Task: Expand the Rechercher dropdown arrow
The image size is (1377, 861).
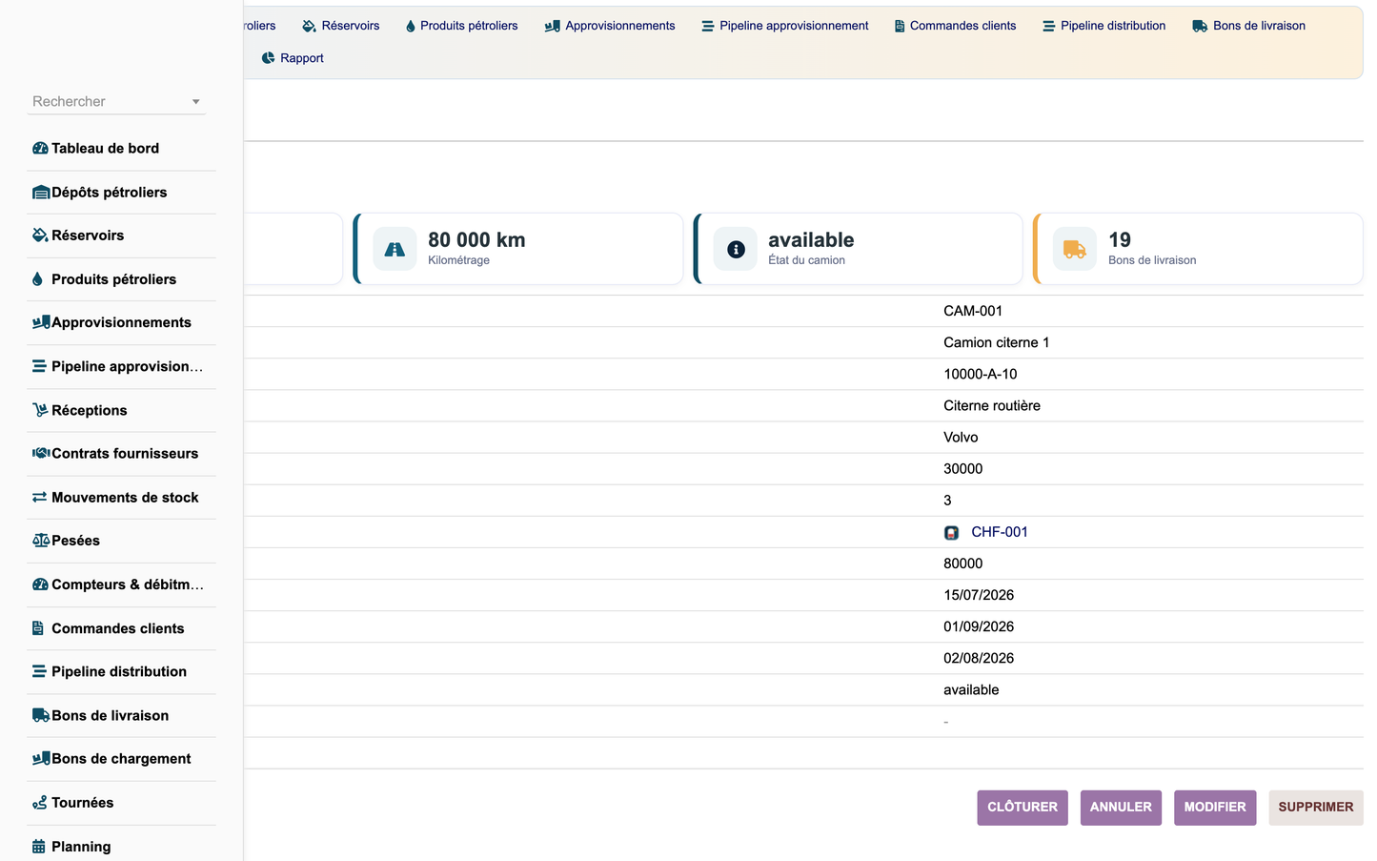Action: 196,102
